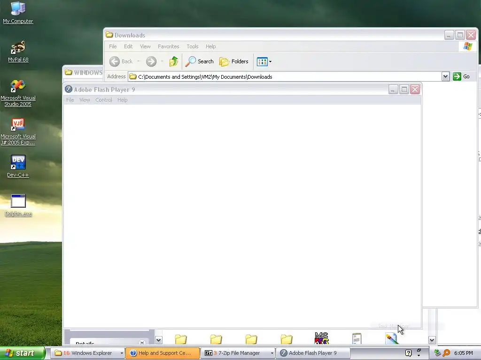Click the Forward arrow in Downloads window
481x360 pixels.
click(151, 61)
